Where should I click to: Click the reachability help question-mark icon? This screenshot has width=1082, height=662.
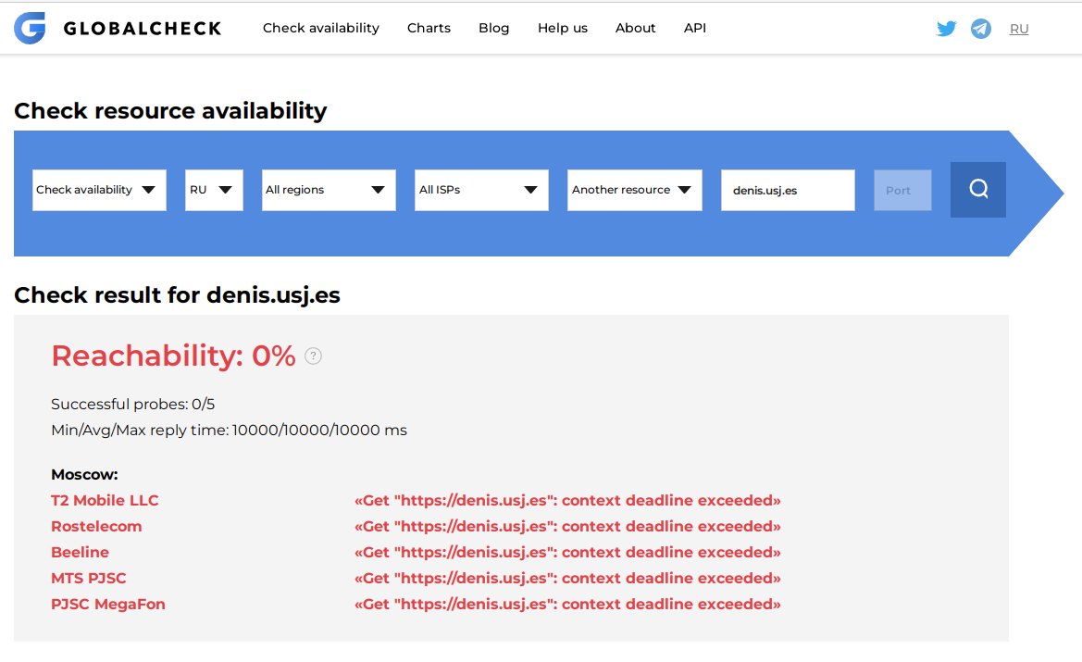[x=313, y=356]
